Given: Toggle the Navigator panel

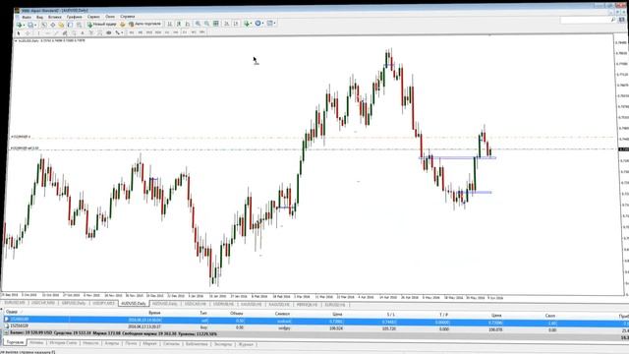Looking at the screenshot, I should (x=61, y=25).
